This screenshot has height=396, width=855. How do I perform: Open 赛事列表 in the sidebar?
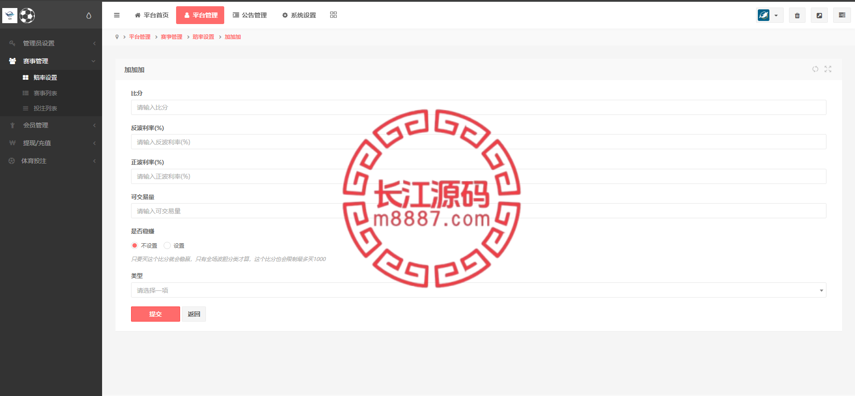click(x=45, y=93)
